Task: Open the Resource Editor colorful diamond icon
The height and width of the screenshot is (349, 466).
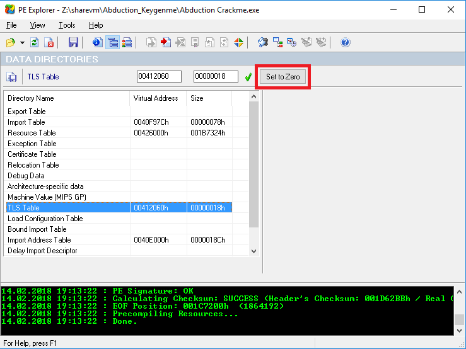Action: [238, 42]
